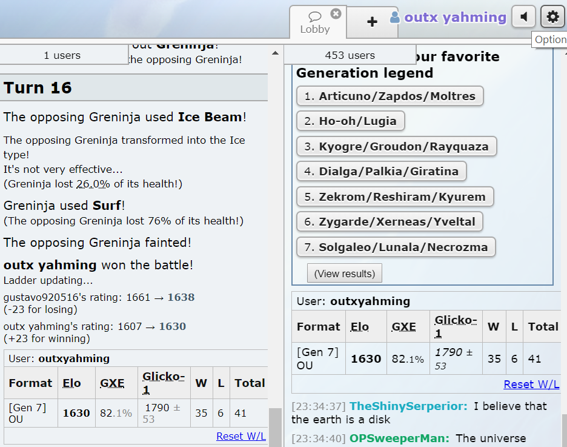Vote for Ho-oh/Lugia poll option
567x447 pixels.
pos(350,121)
